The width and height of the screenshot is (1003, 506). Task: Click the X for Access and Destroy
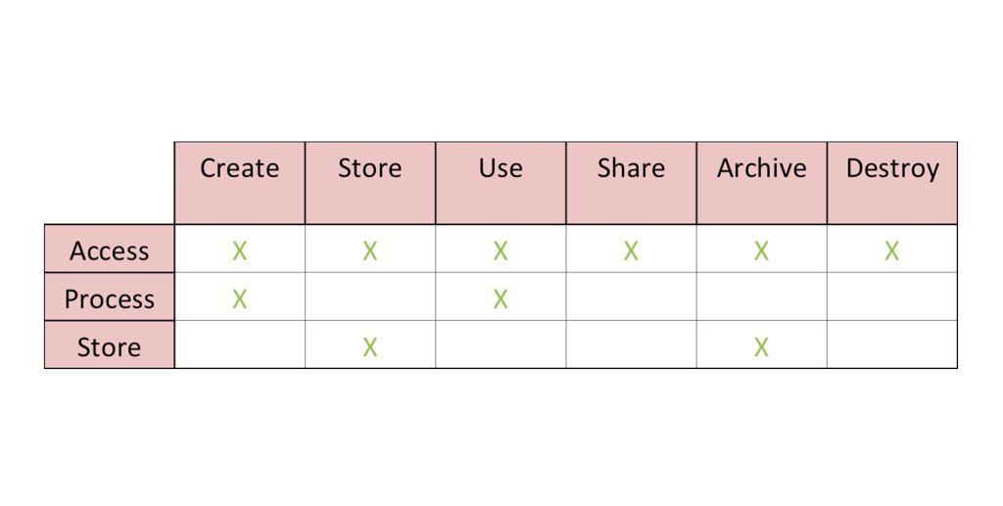[x=891, y=252]
